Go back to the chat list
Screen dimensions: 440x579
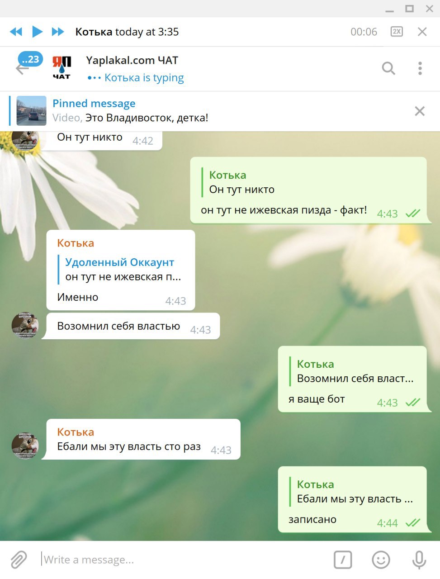point(22,69)
